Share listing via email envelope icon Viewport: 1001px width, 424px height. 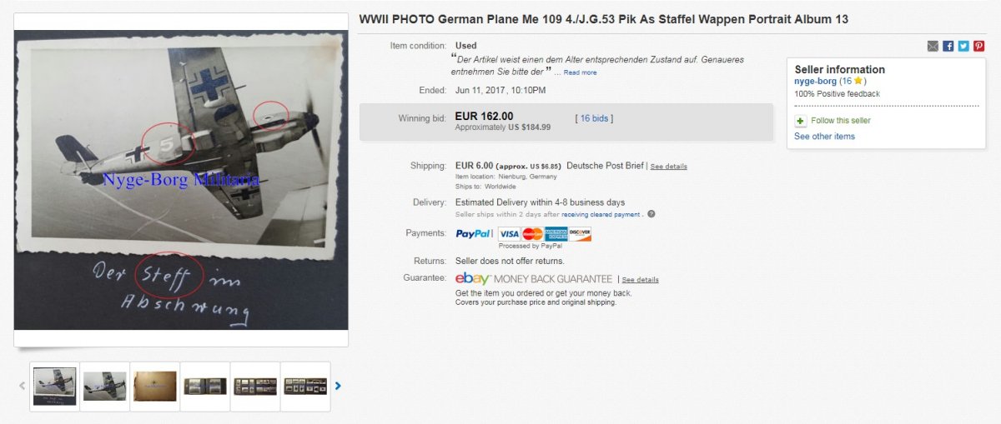(933, 46)
